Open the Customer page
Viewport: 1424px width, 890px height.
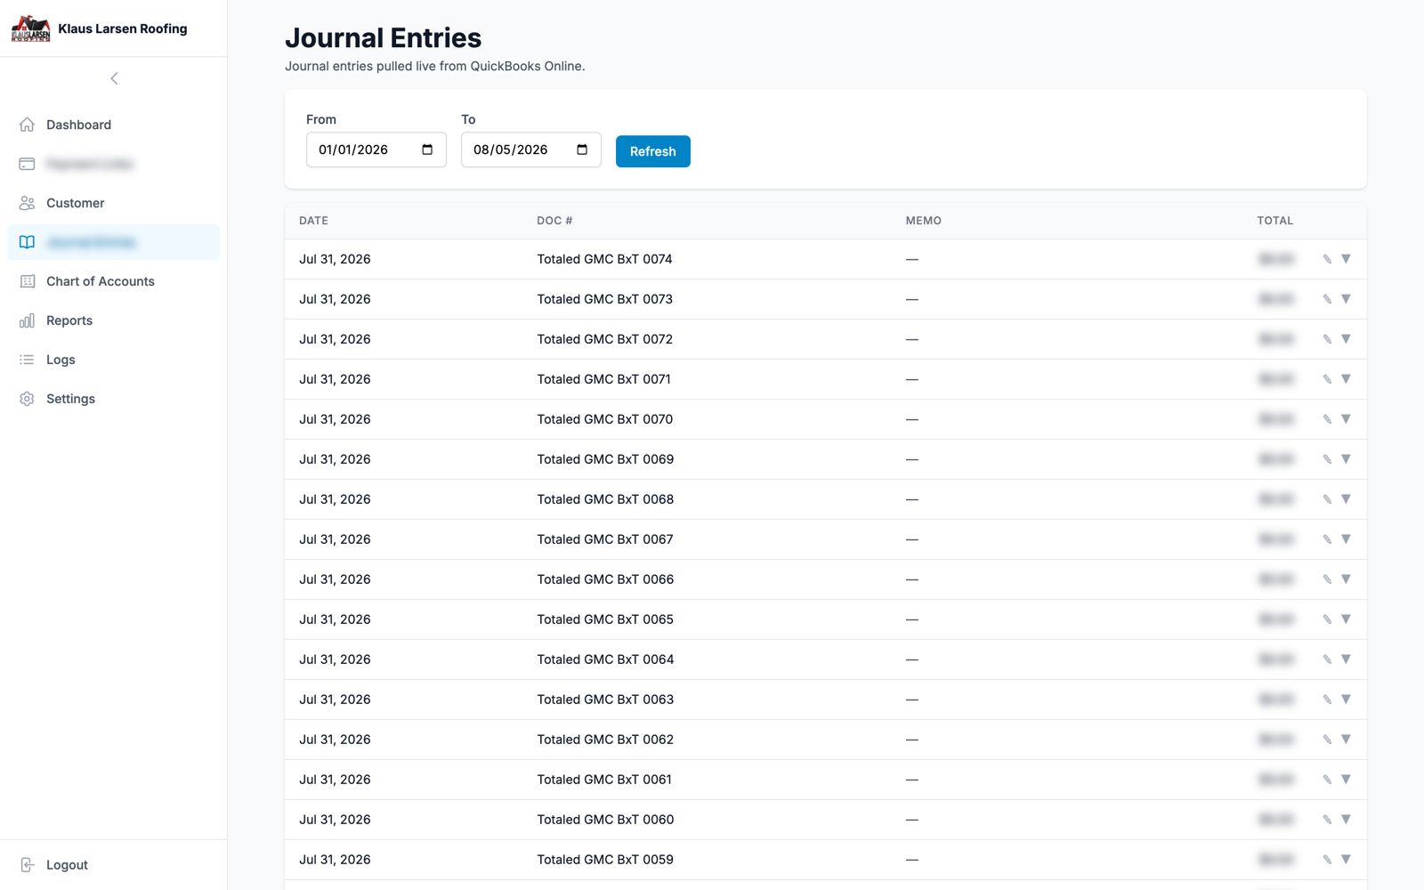coord(114,203)
